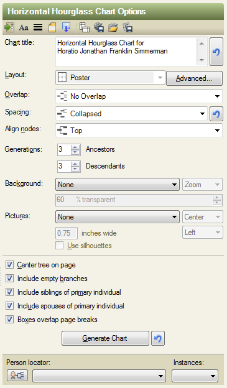Open the saved chart folder icon
This screenshot has width=227, height=388.
(113, 27)
